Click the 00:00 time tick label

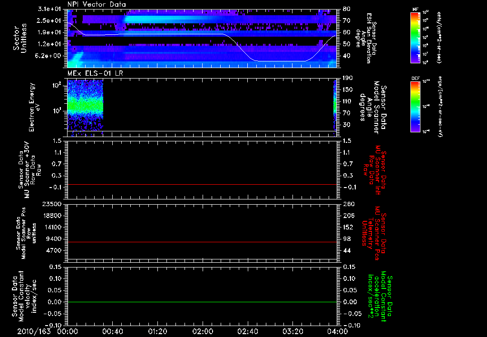[68, 331]
